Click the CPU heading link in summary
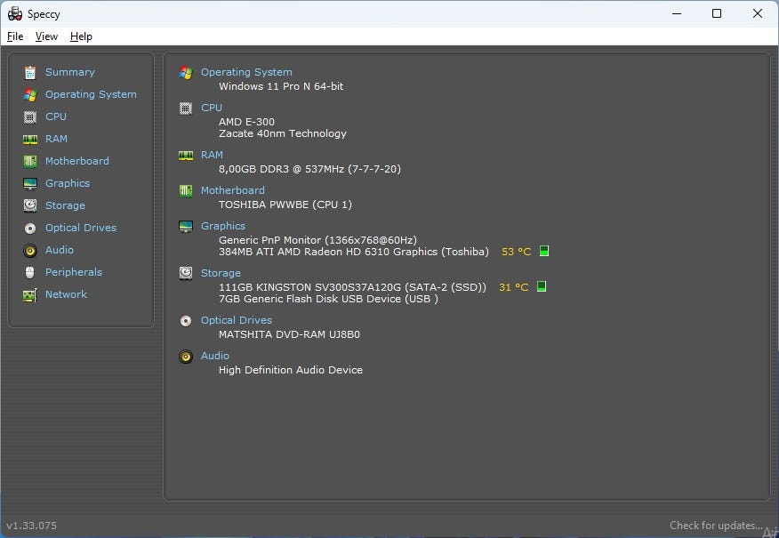The width and height of the screenshot is (779, 538). pyautogui.click(x=211, y=108)
